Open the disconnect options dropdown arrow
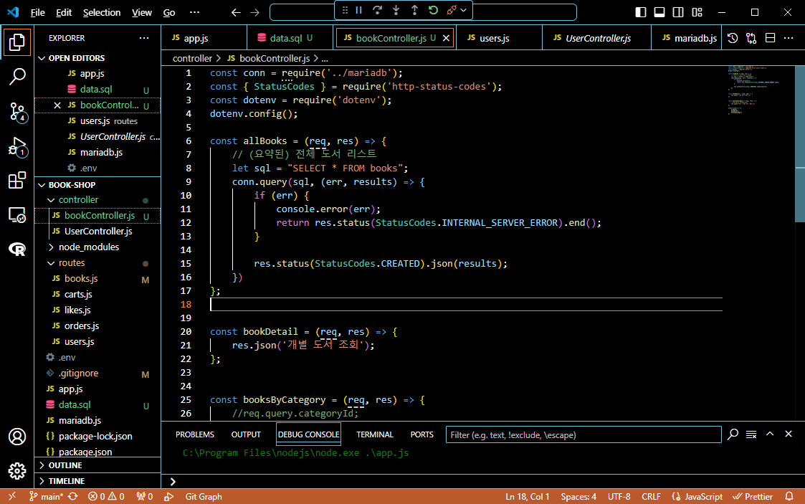Screen dimensions: 805x504 pos(464,10)
